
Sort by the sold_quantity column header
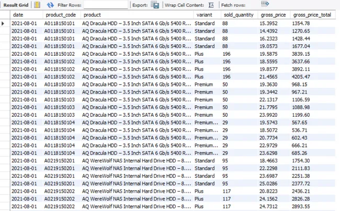tap(239, 15)
